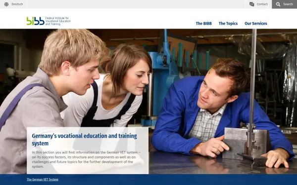This screenshot has width=297, height=185.
Task: Open The BIBB menu
Action: pos(203,23)
